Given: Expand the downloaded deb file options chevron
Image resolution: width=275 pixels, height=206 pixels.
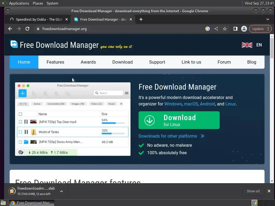Looking at the screenshot, I should pos(61,191).
